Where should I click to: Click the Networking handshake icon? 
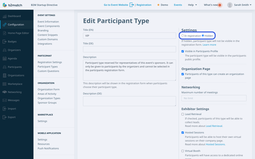4,92
